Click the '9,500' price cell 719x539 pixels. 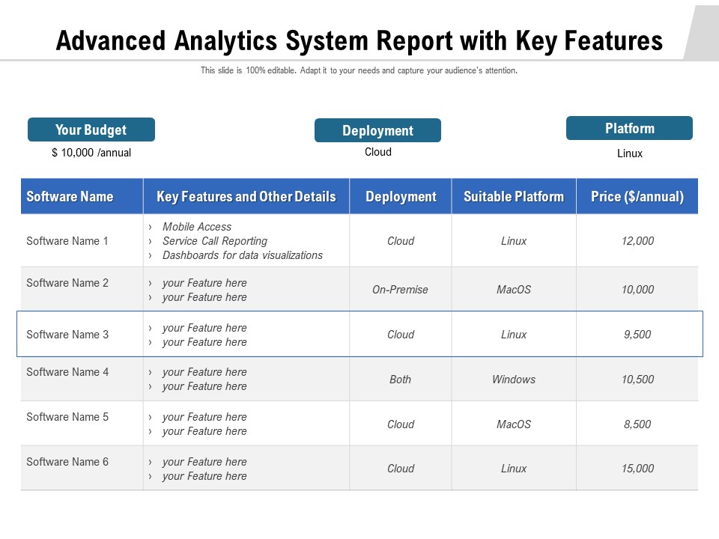(x=637, y=335)
